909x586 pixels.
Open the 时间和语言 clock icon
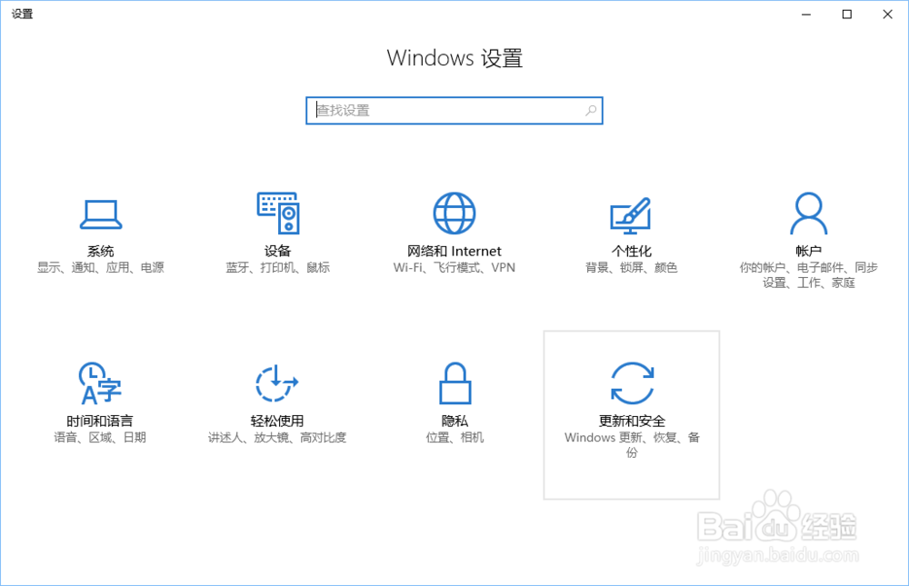click(100, 383)
